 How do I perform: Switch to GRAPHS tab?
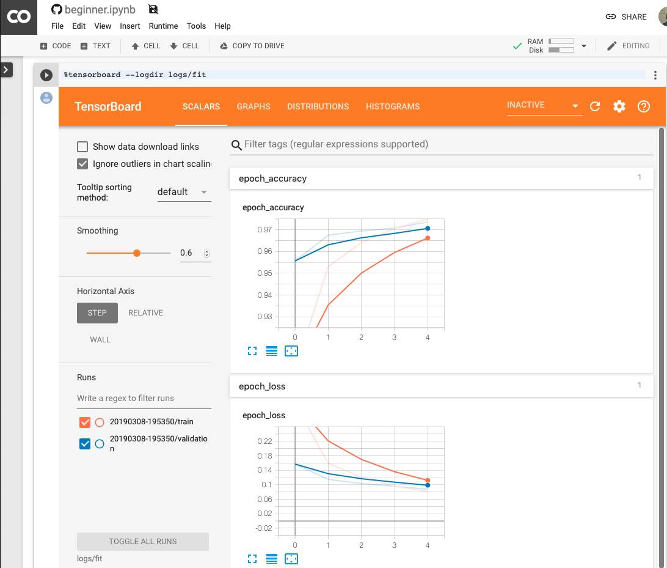tap(253, 107)
